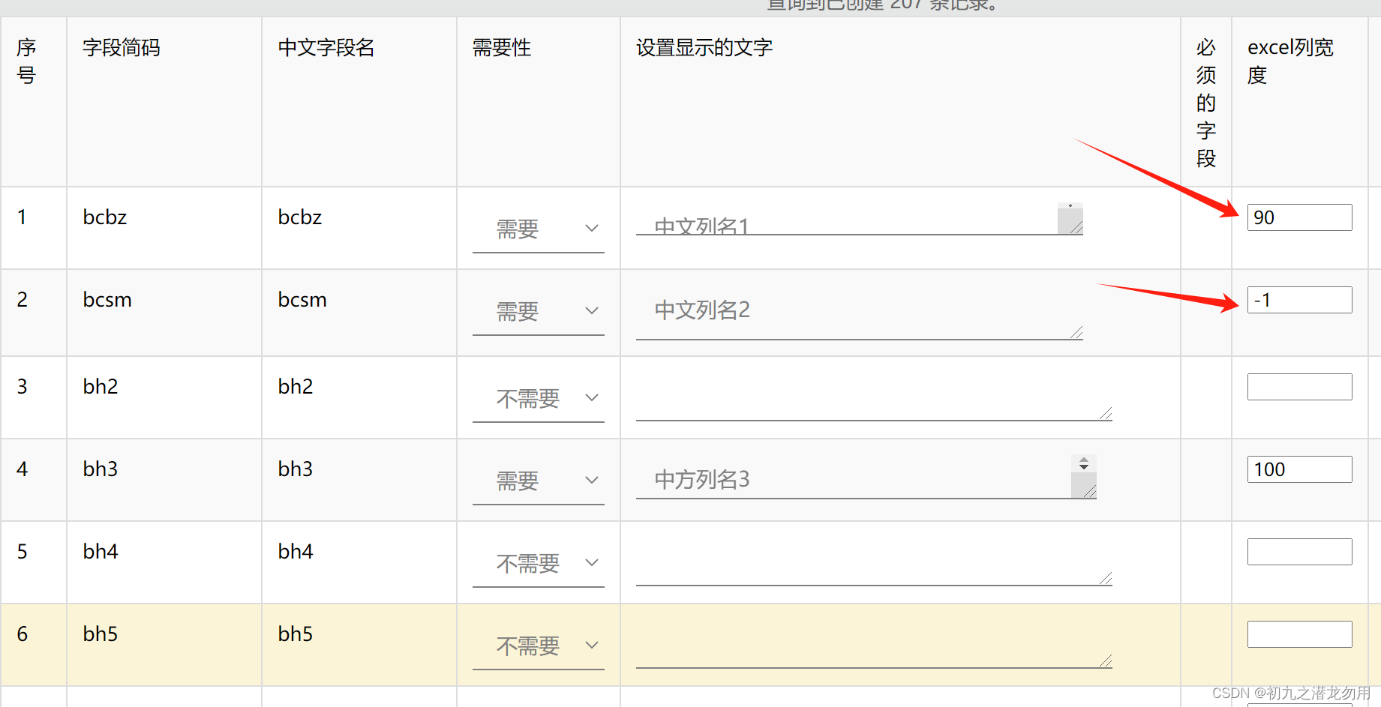1381x707 pixels.
Task: Click the empty excel width field for bh2
Action: click(x=1299, y=387)
